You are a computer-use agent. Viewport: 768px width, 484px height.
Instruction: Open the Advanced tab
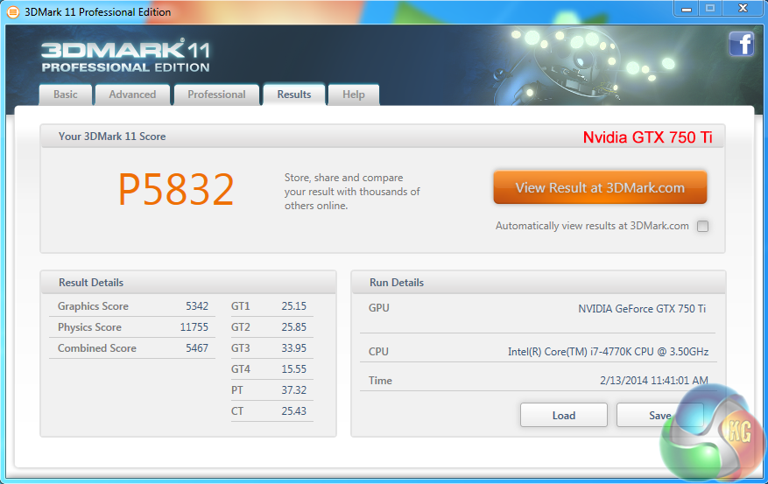click(x=132, y=95)
